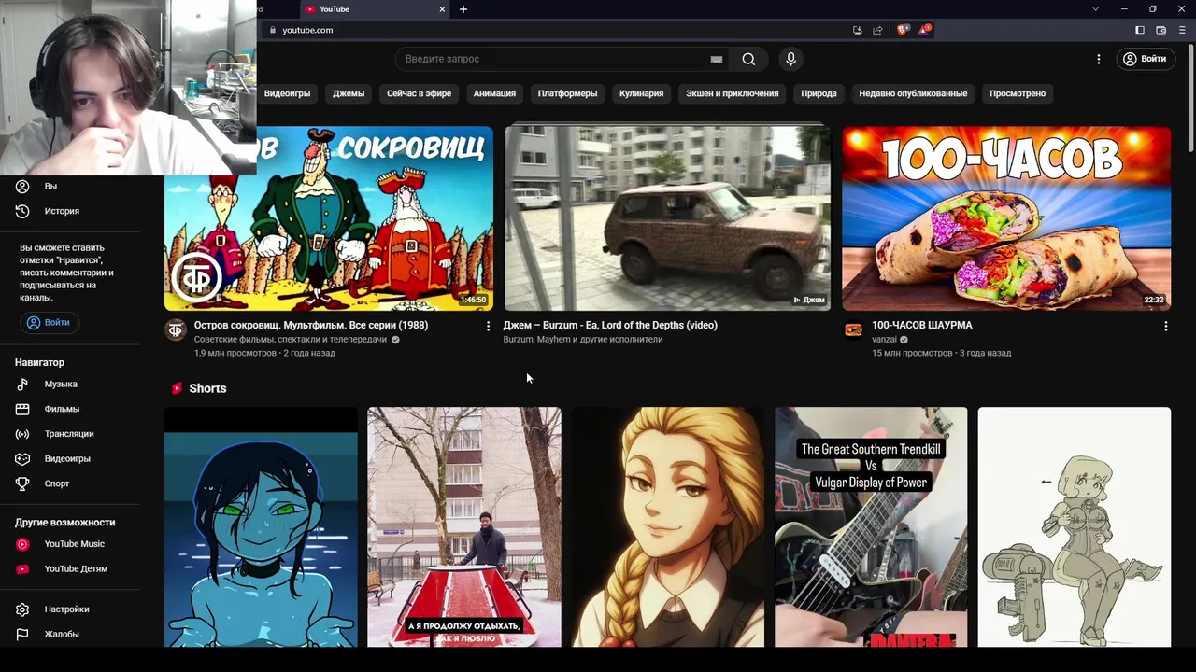Image resolution: width=1196 pixels, height=672 pixels.
Task: Open the Burzum - Ea, Lord of the Depths title
Action: 610,325
